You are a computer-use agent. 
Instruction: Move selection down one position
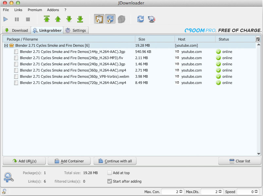tap(69, 19)
